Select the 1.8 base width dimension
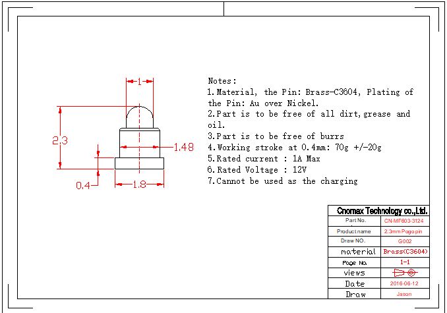 coord(139,185)
